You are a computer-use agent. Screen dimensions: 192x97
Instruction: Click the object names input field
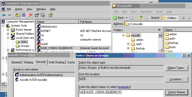121,93
